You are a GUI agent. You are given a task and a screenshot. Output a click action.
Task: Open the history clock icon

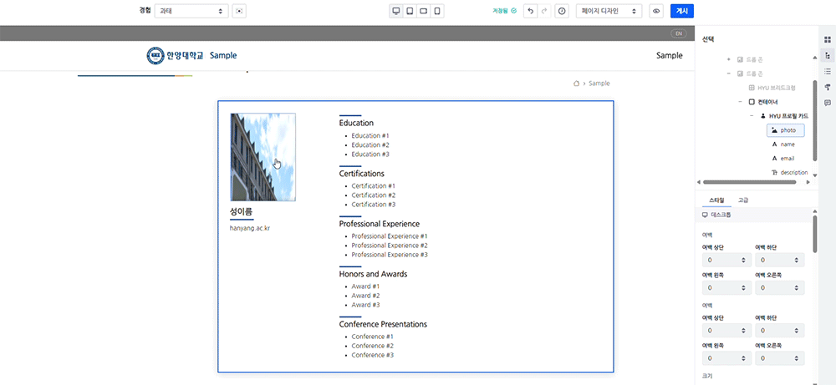point(561,12)
